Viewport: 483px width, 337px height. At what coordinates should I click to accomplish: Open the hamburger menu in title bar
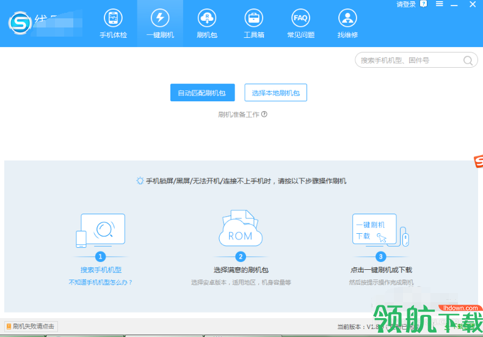[x=439, y=4]
